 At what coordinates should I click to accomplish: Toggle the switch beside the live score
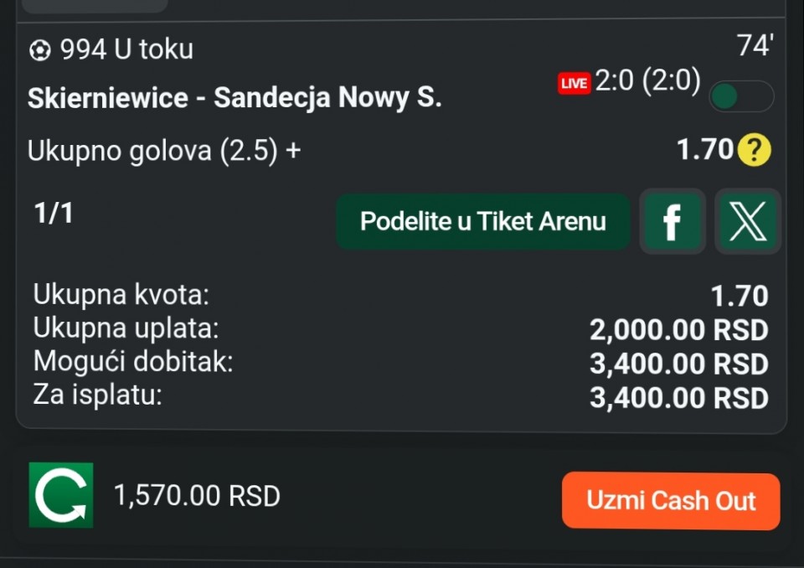point(740,97)
